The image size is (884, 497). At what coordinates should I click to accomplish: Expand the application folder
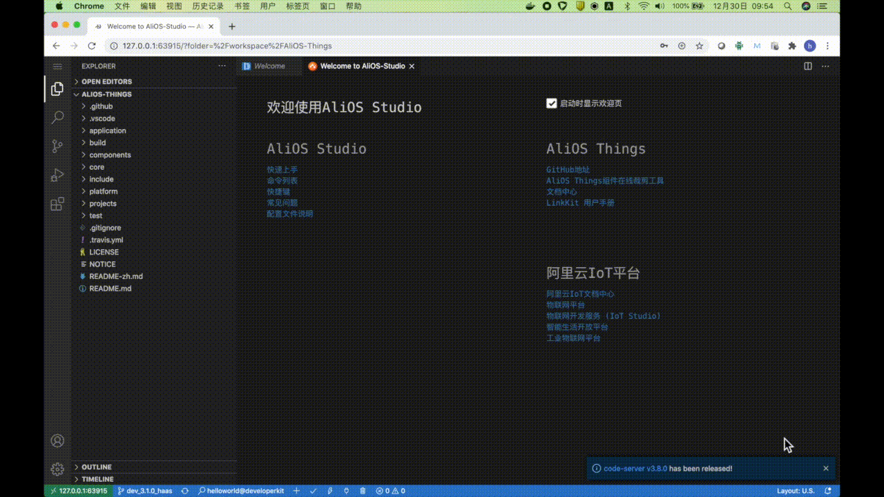click(154, 130)
